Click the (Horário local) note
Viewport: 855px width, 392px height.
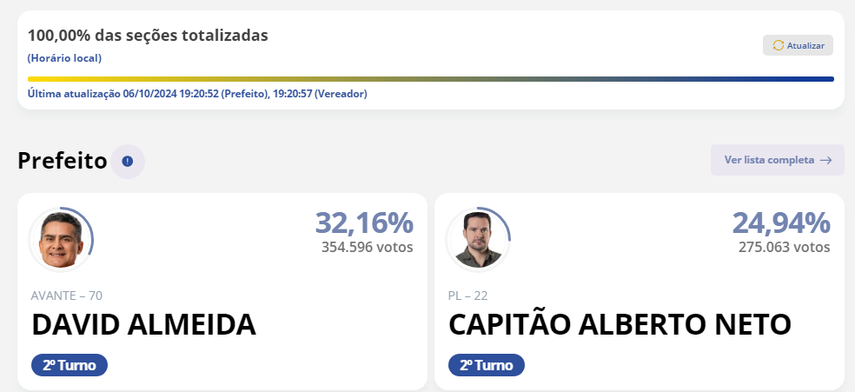pyautogui.click(x=64, y=58)
